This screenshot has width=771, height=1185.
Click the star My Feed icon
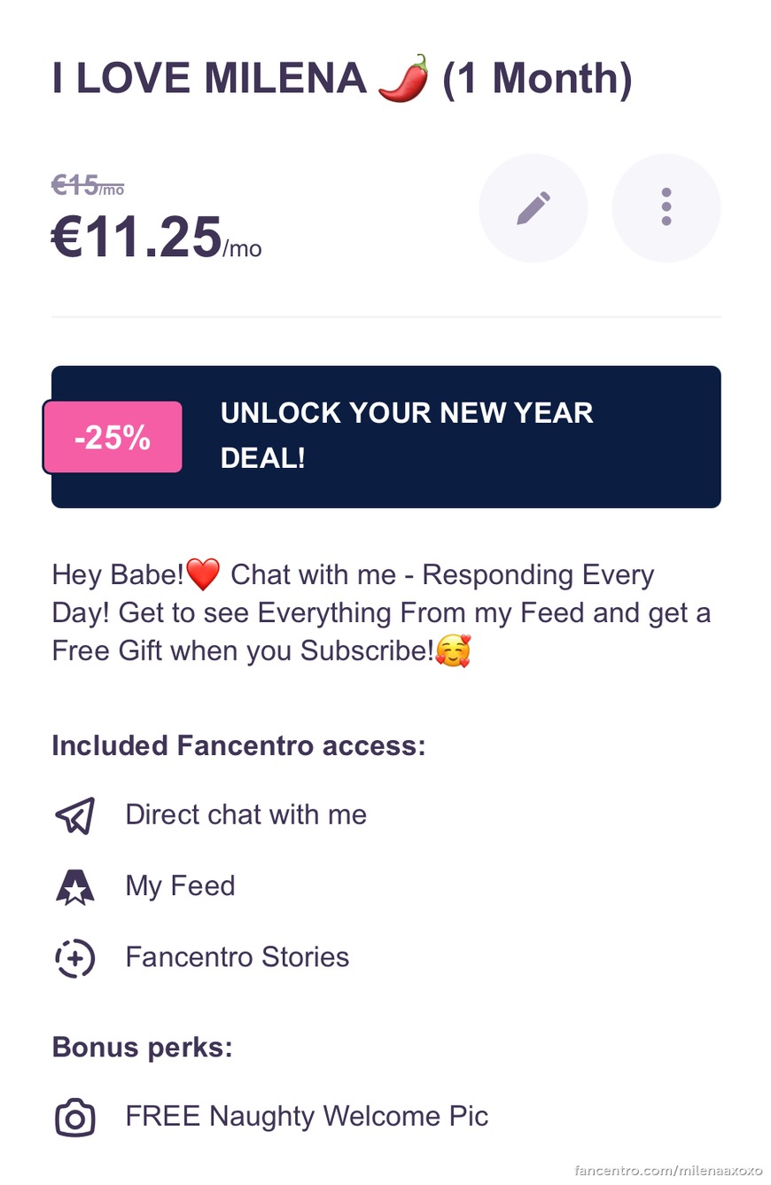(x=74, y=886)
